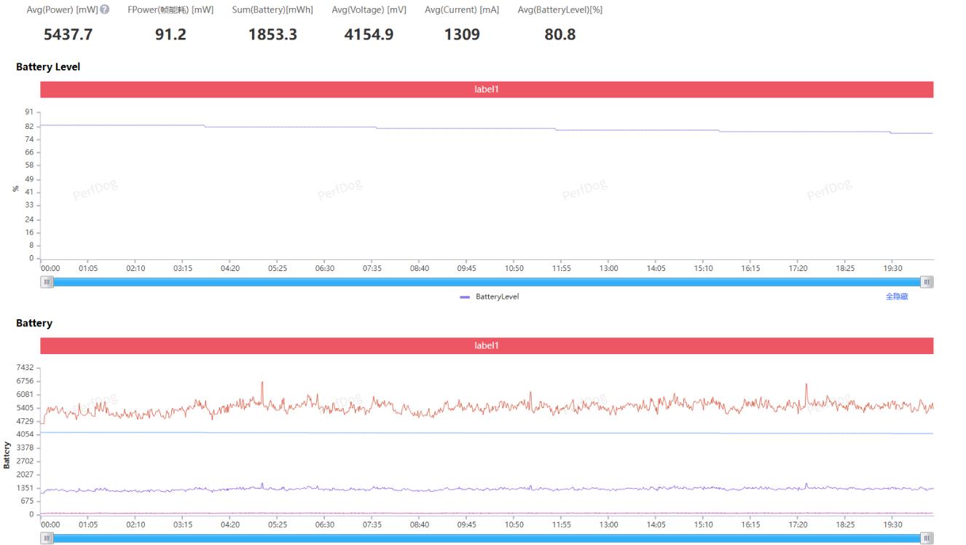Click the Avg(Current) value 1309
Image resolution: width=966 pixels, height=545 pixels.
pyautogui.click(x=462, y=34)
